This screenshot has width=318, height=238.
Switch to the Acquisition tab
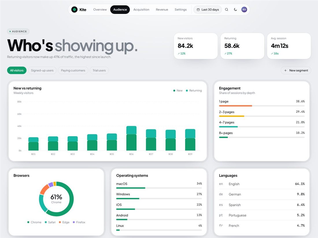141,10
